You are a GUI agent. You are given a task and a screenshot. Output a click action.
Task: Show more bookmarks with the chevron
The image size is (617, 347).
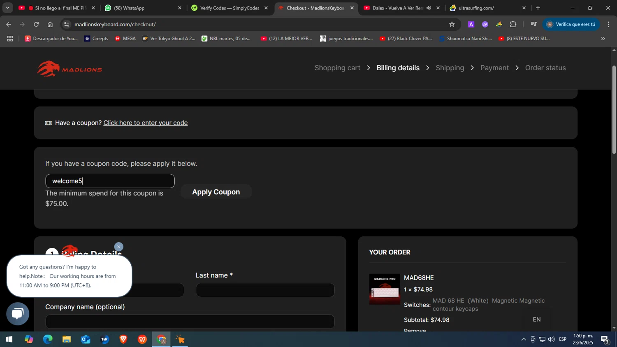(x=603, y=39)
